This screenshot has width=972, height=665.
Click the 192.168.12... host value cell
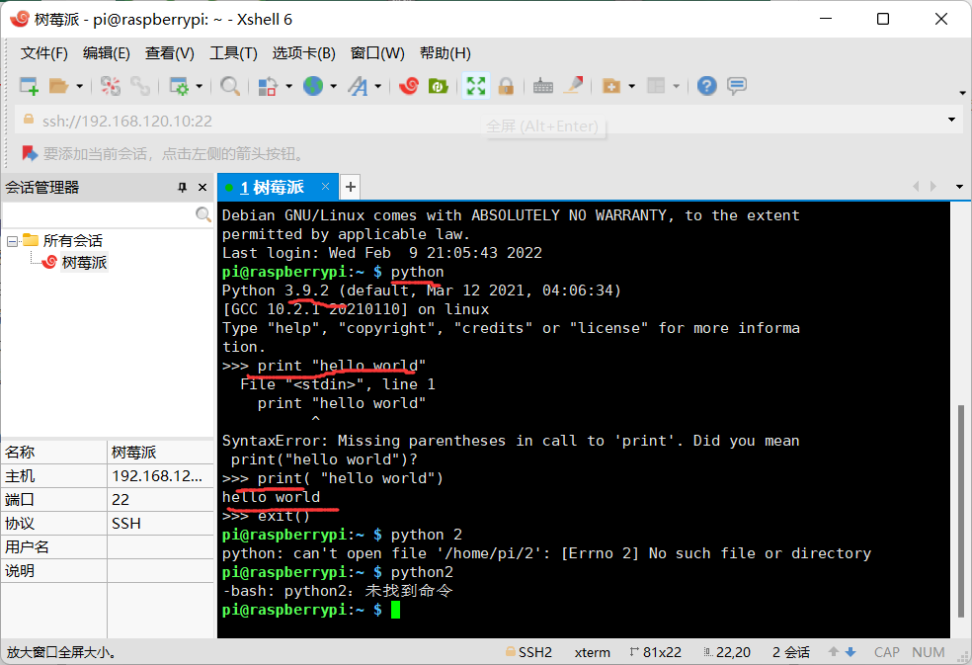tap(160, 476)
